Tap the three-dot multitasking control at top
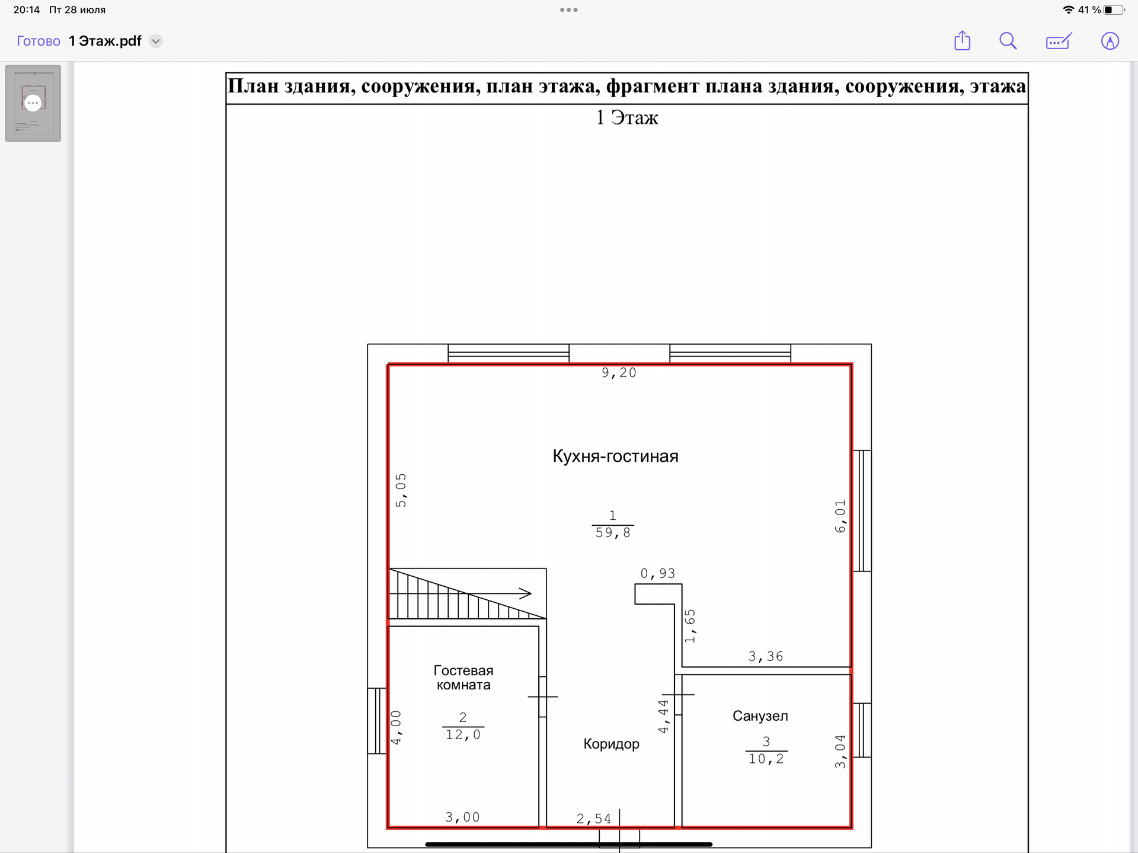Image resolution: width=1138 pixels, height=853 pixels. [568, 10]
